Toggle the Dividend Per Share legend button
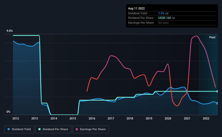222x137 pixels. tap(53, 129)
